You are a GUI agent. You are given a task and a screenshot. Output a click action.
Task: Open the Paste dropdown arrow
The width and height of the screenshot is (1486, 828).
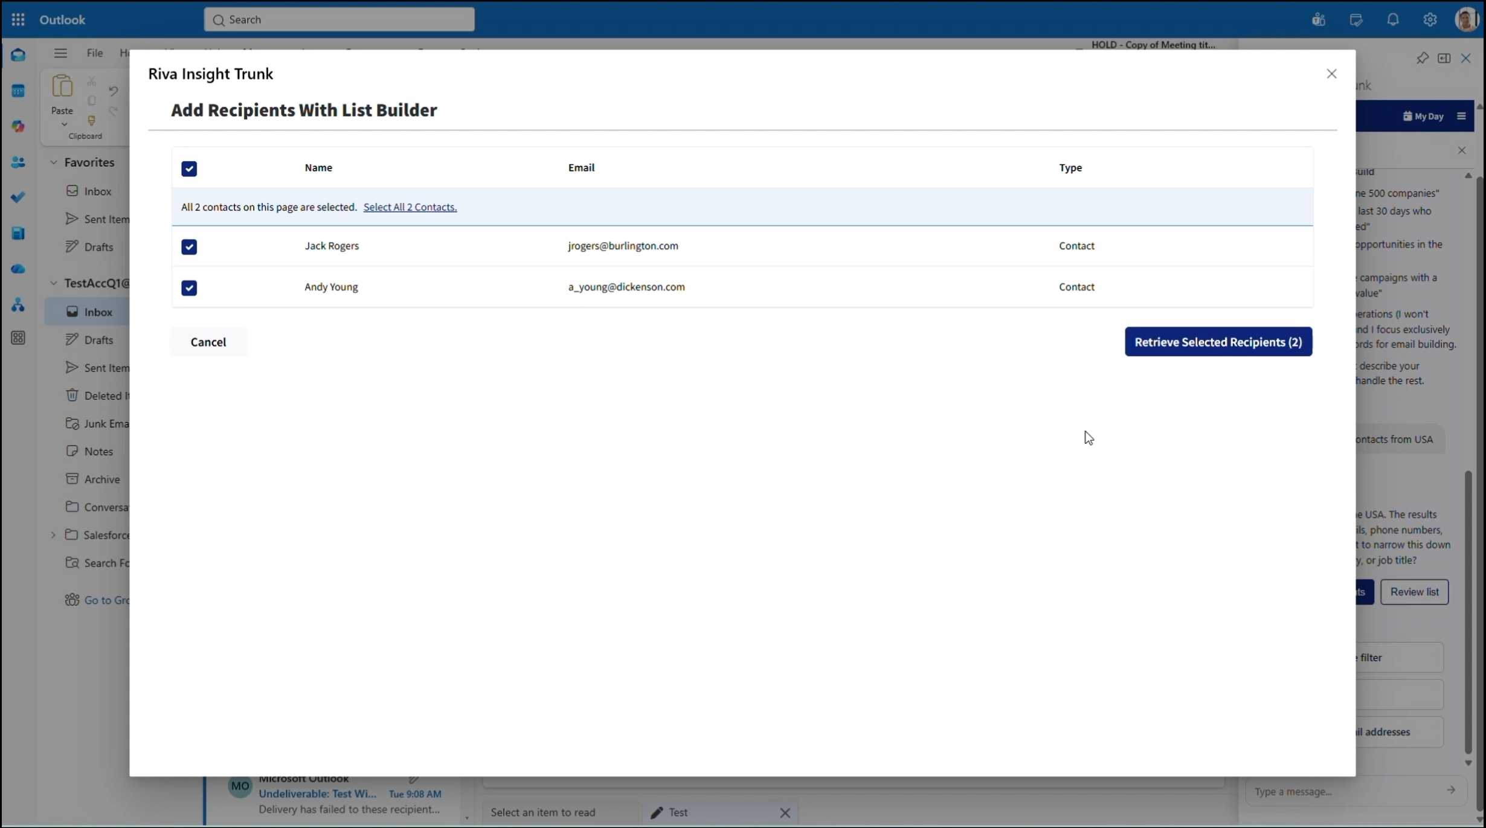tap(63, 124)
